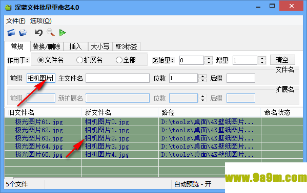Decrease filename 位数 with down arrow
Image resolution: width=307 pixels, height=193 pixels.
tap(202, 80)
